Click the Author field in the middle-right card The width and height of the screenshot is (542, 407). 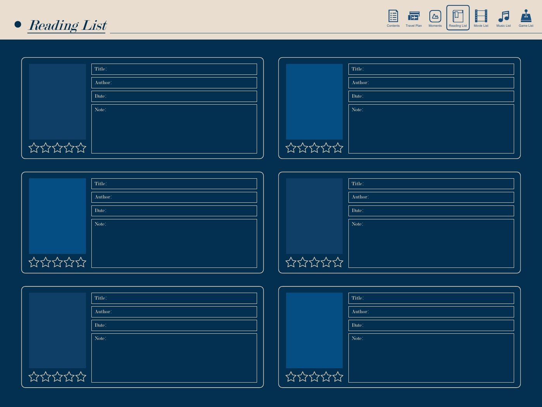point(431,197)
